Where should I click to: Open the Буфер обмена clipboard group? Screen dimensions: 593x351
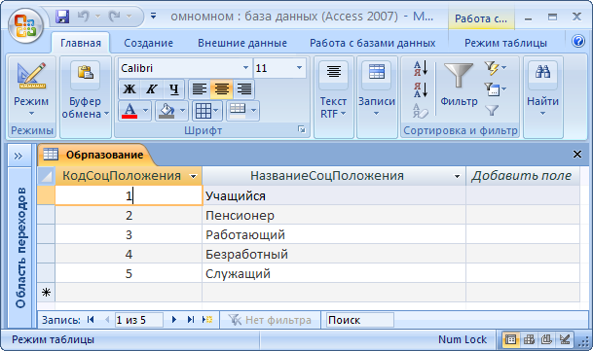(85, 89)
